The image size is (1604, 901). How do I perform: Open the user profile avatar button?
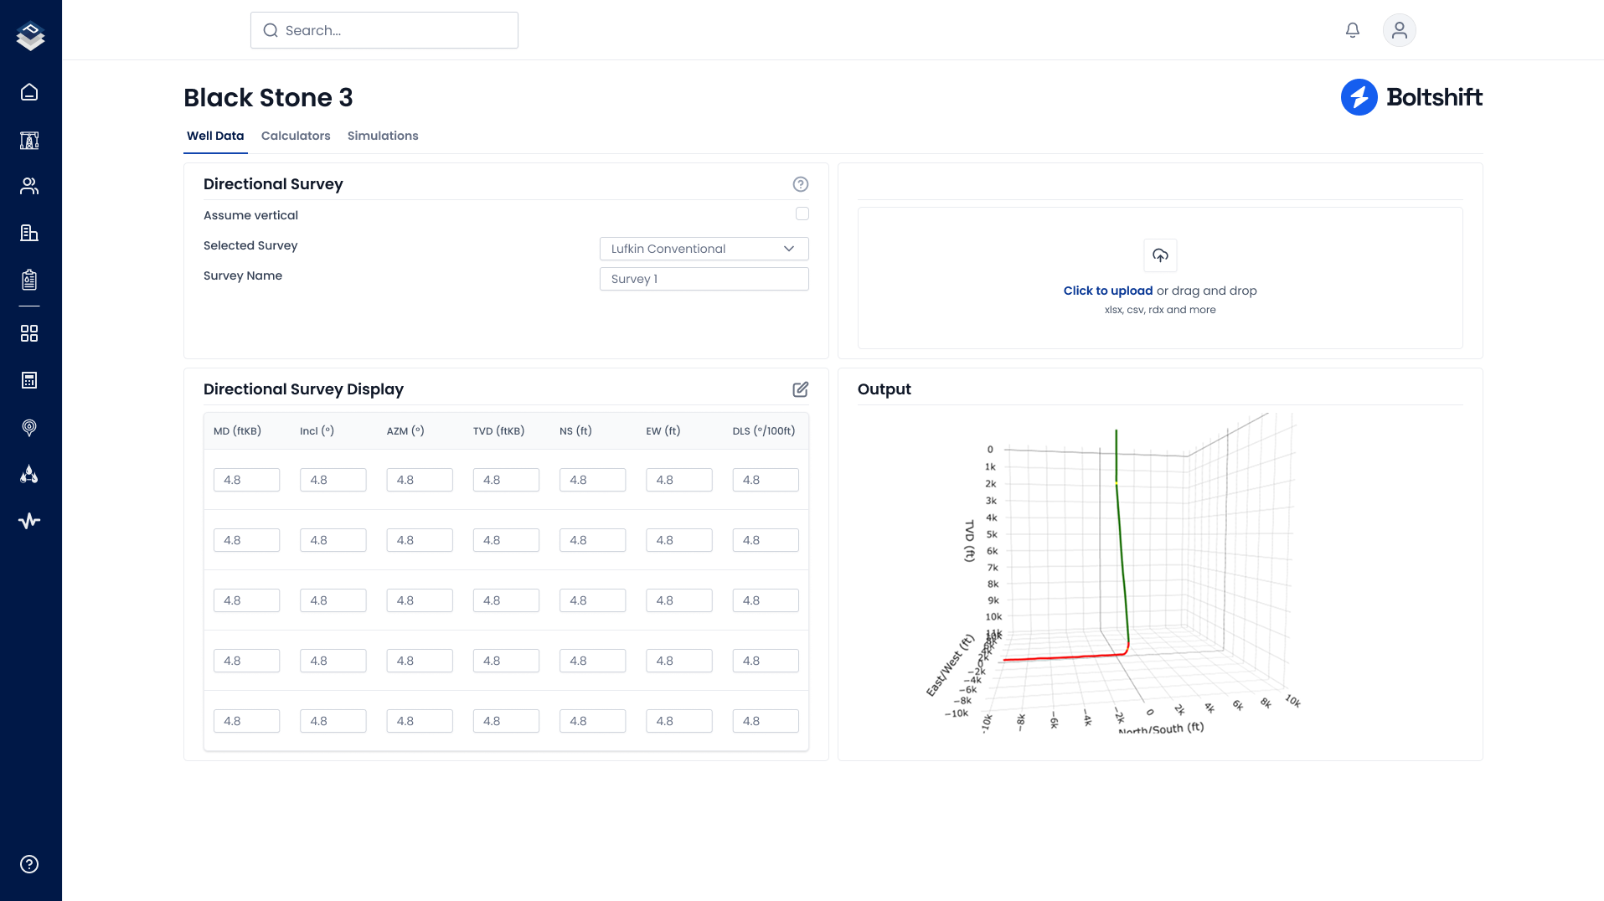[x=1399, y=30]
